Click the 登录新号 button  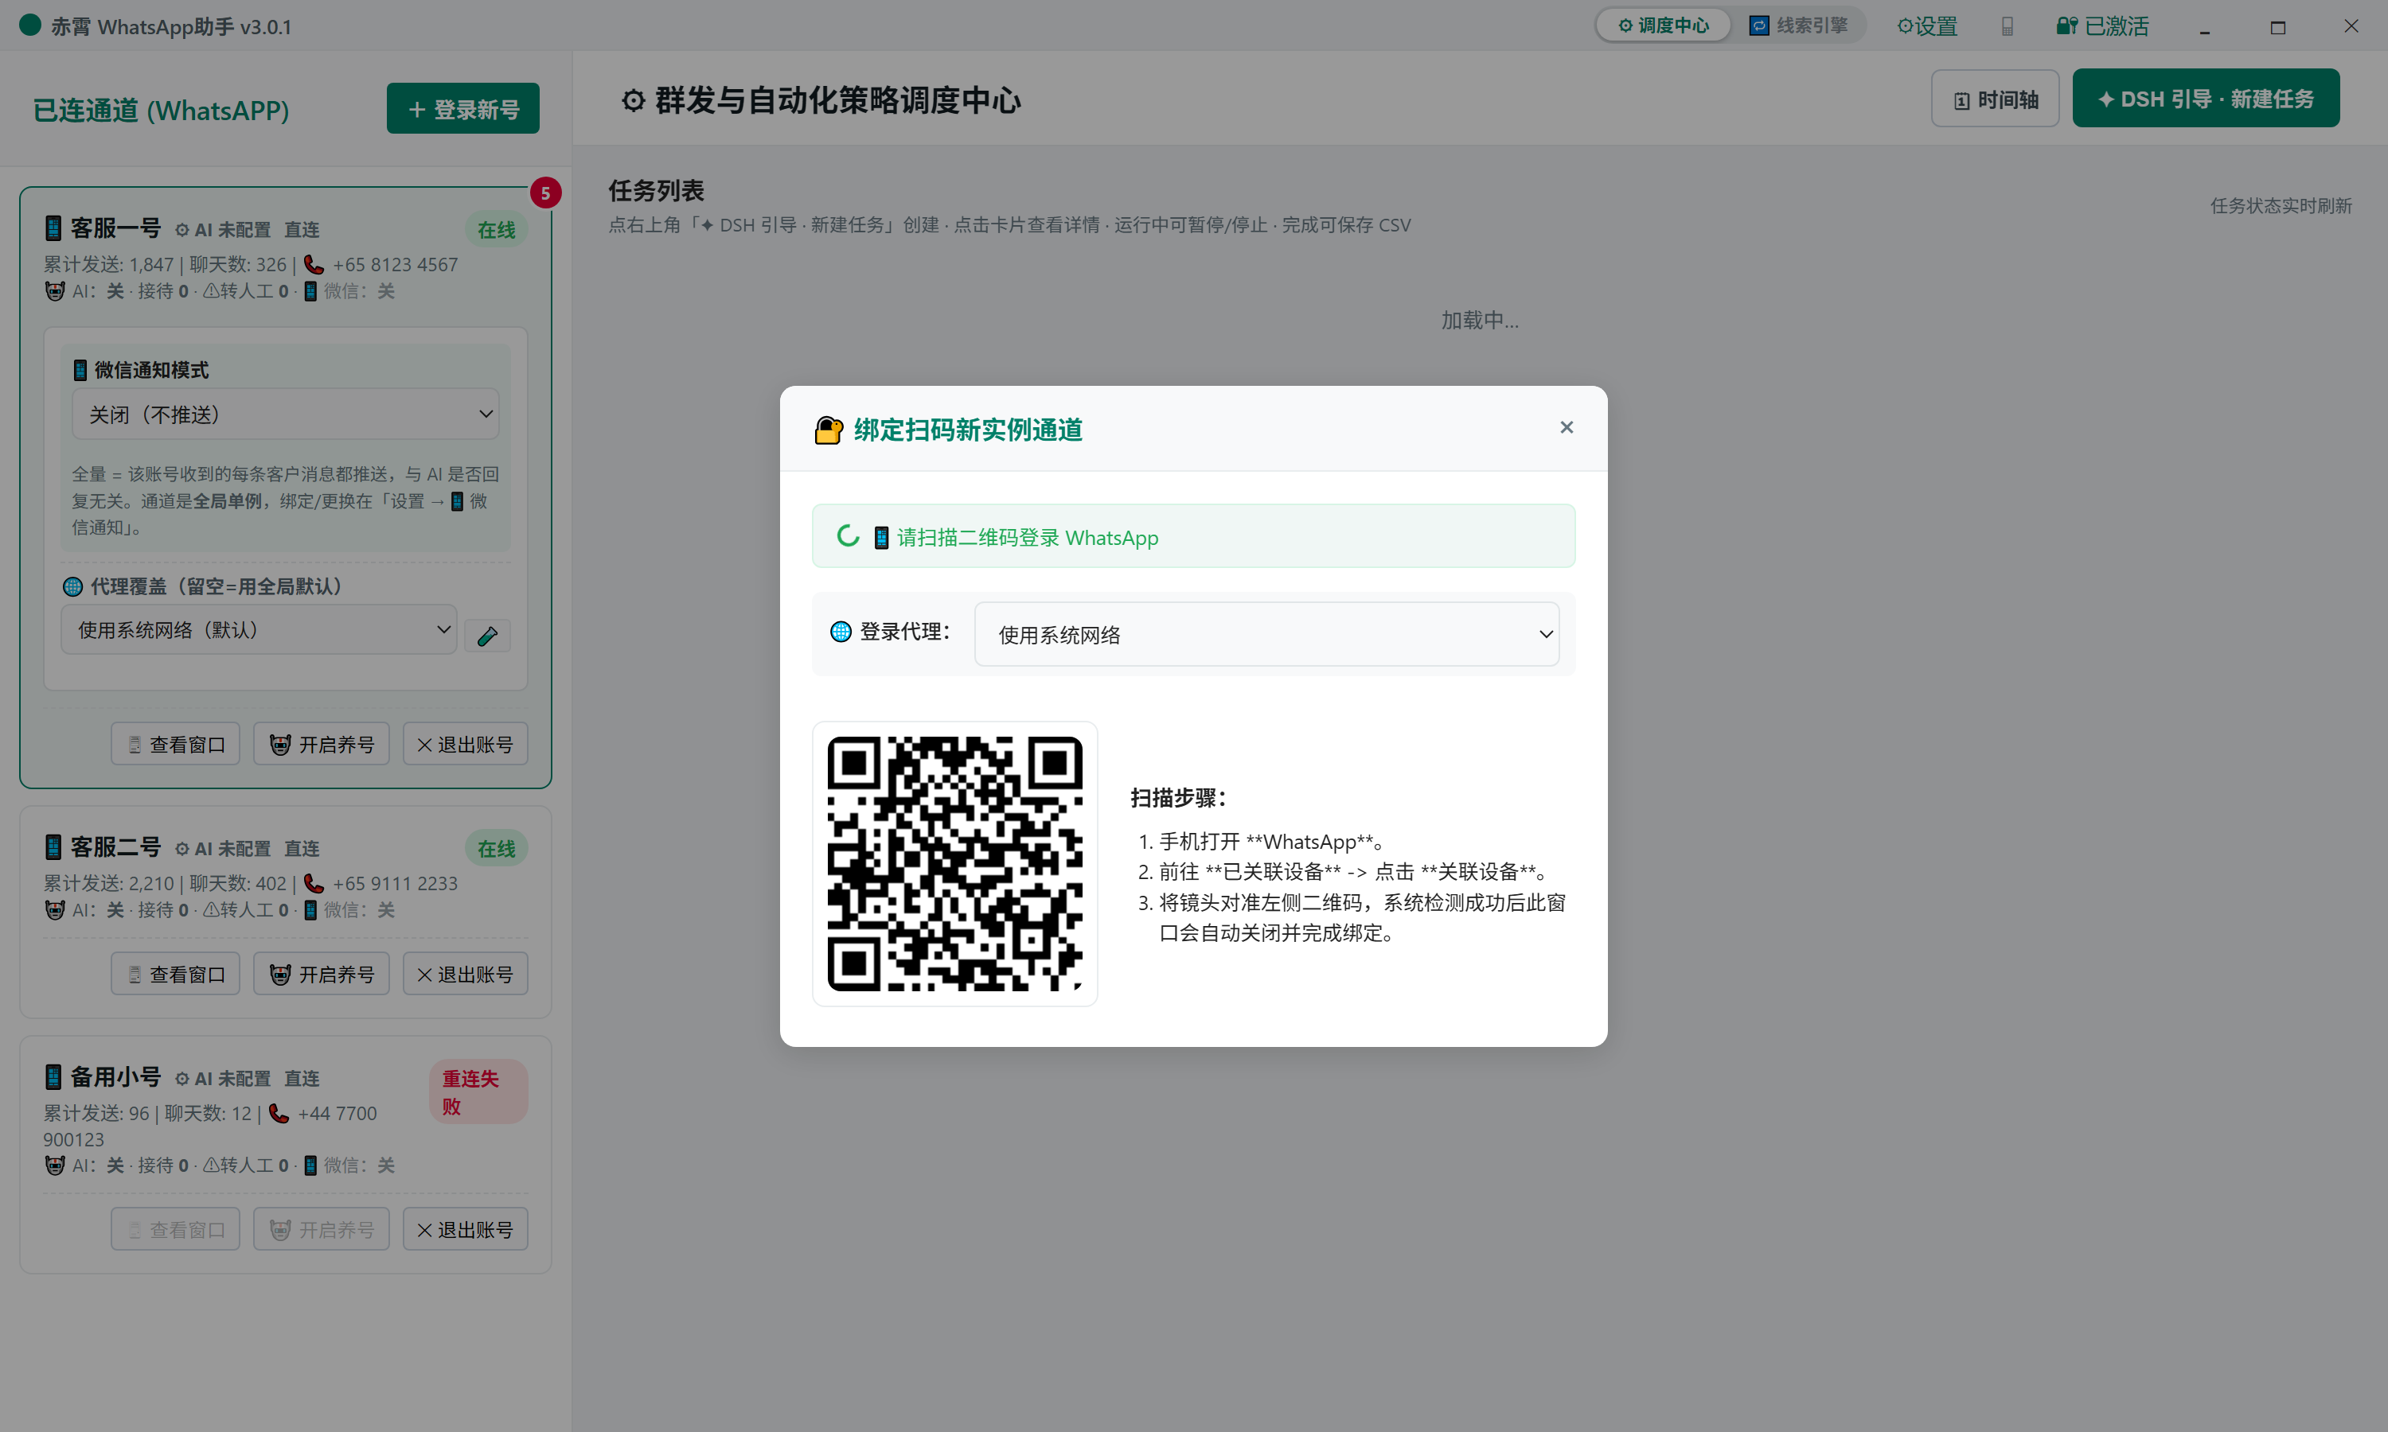pyautogui.click(x=462, y=108)
